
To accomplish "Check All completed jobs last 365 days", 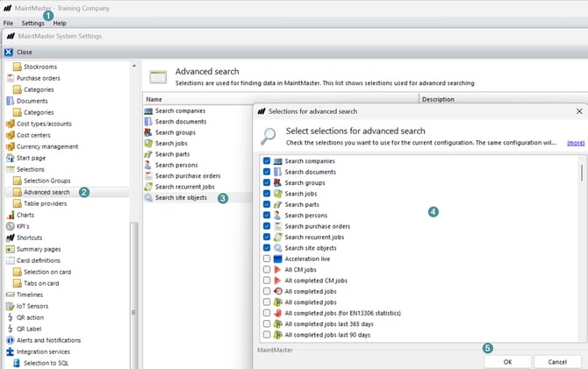I will coord(267,323).
